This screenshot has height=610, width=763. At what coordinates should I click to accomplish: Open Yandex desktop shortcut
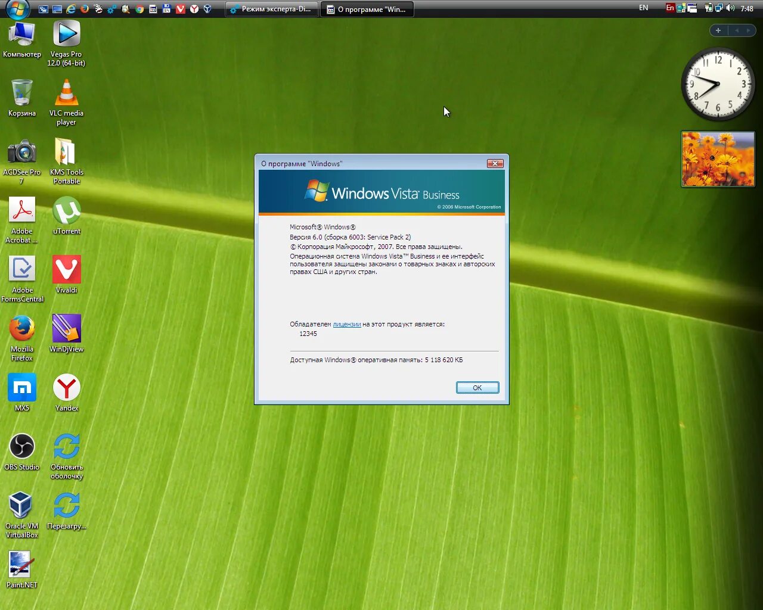coord(66,393)
